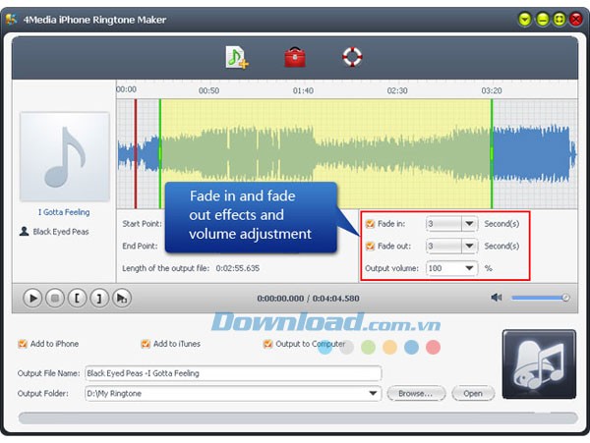The height and width of the screenshot is (443, 590).
Task: Open the Output Folder dropdown list
Action: pos(373,394)
